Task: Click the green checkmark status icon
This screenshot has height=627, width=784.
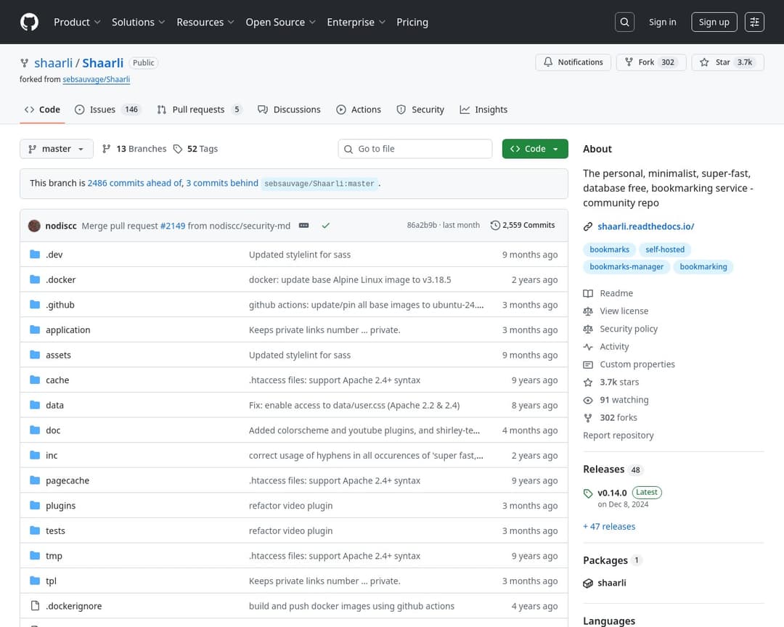Action: click(x=326, y=226)
